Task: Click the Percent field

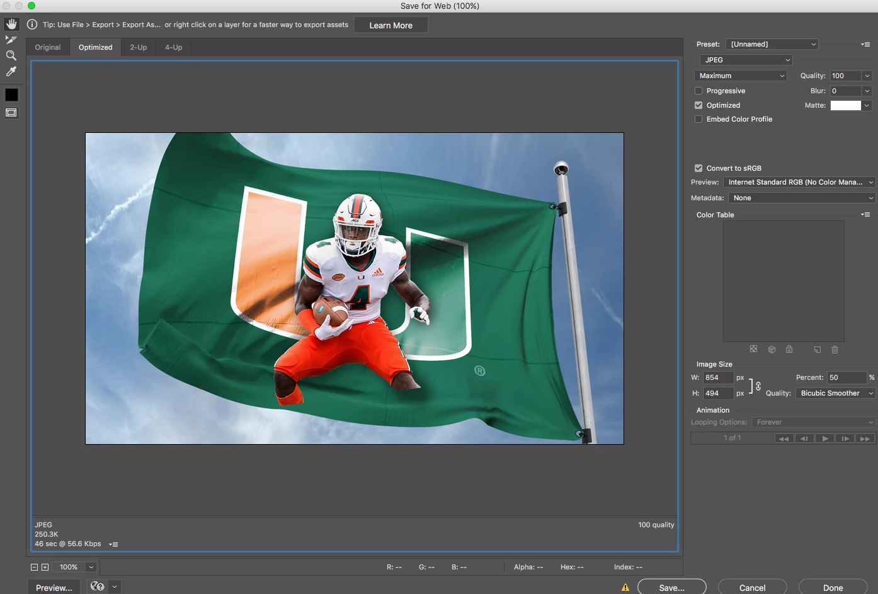Action: coord(847,377)
